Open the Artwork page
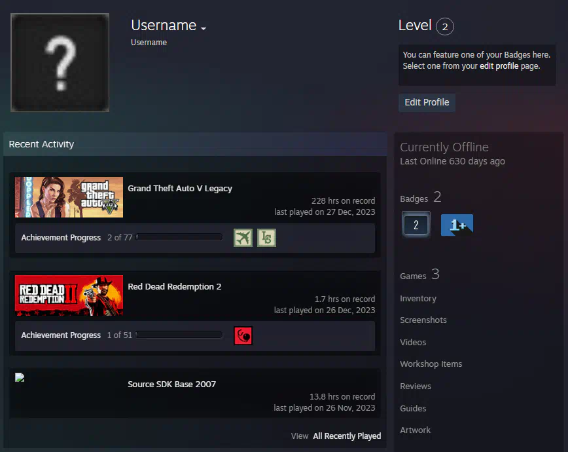 [x=415, y=430]
